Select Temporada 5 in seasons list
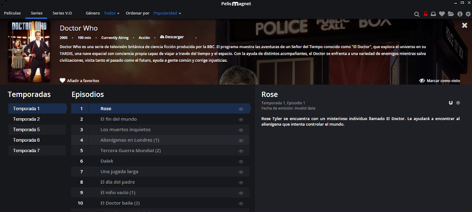 26,130
